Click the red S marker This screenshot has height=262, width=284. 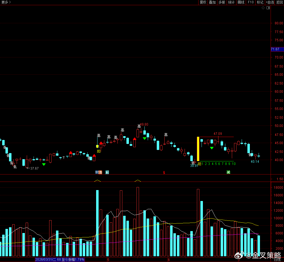164,173
